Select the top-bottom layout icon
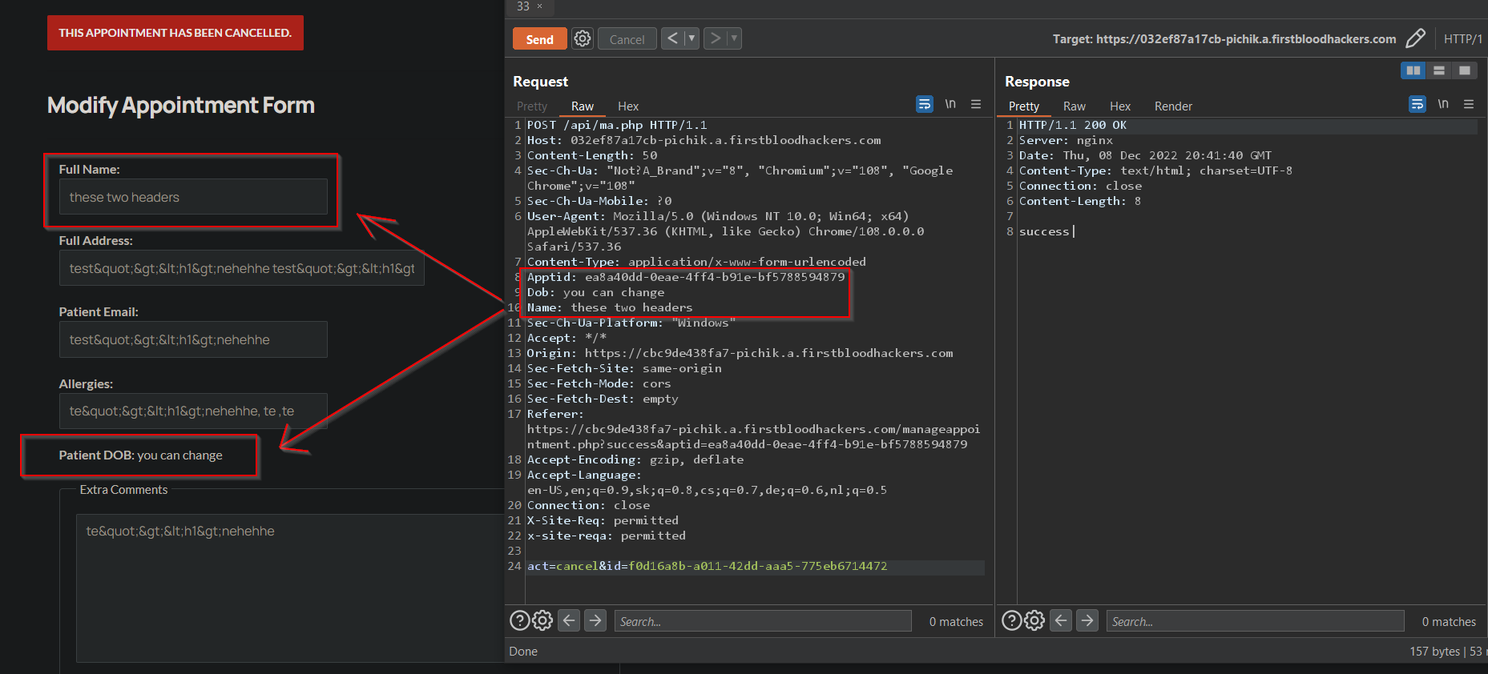The image size is (1488, 674). pyautogui.click(x=1439, y=70)
